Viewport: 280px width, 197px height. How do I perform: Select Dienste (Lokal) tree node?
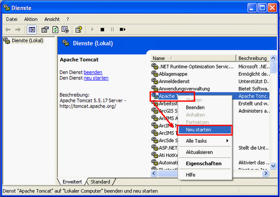(x=28, y=41)
